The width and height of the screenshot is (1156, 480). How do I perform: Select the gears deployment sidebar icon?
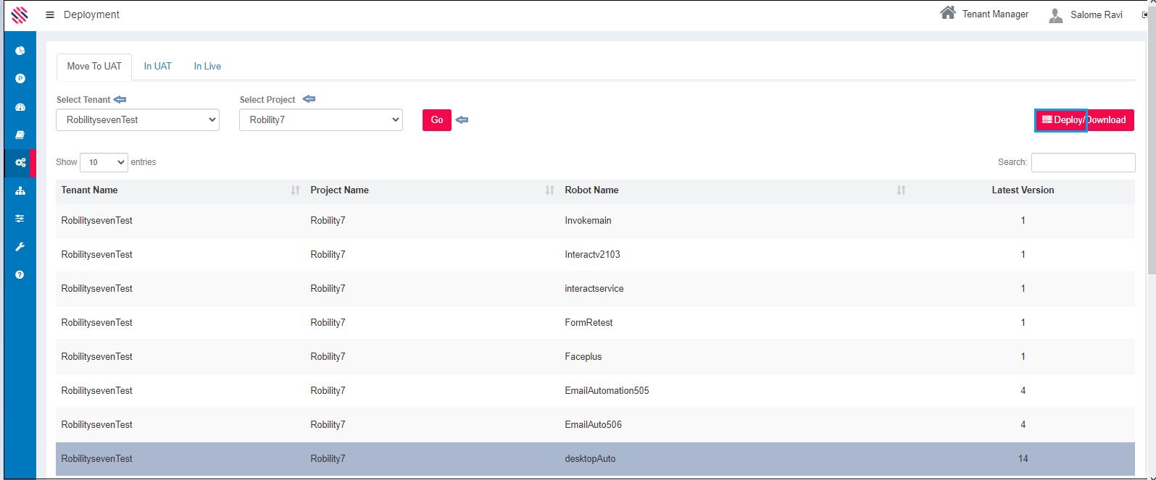pyautogui.click(x=20, y=163)
